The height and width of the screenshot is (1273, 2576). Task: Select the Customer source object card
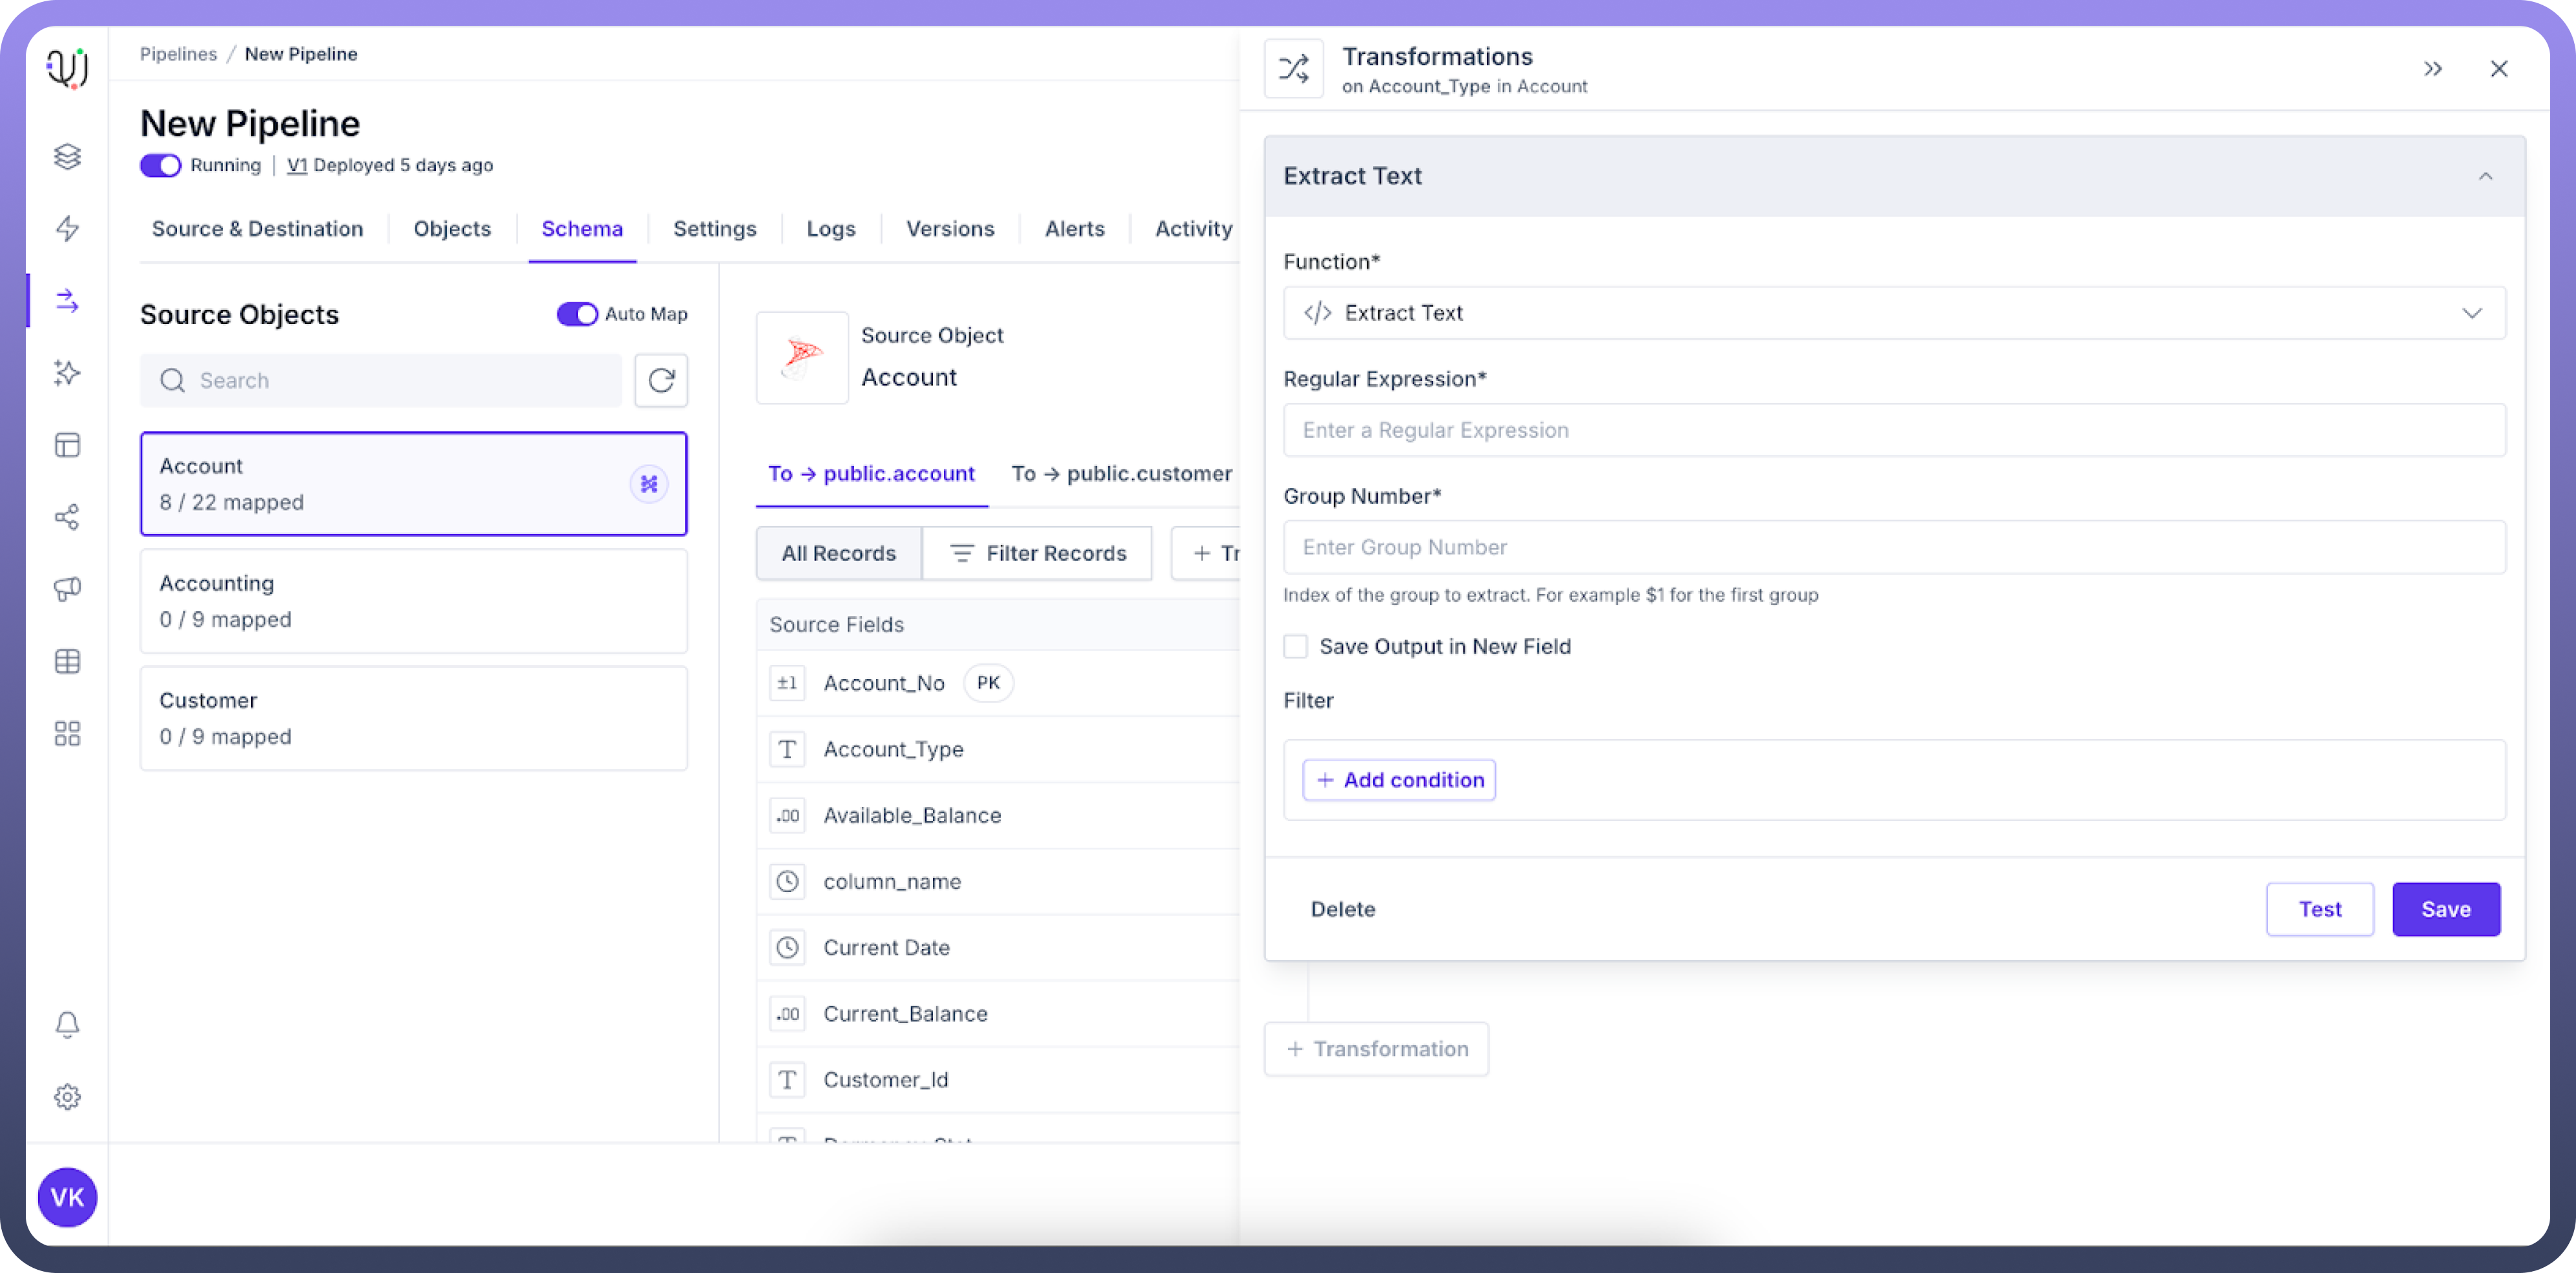[x=413, y=718]
